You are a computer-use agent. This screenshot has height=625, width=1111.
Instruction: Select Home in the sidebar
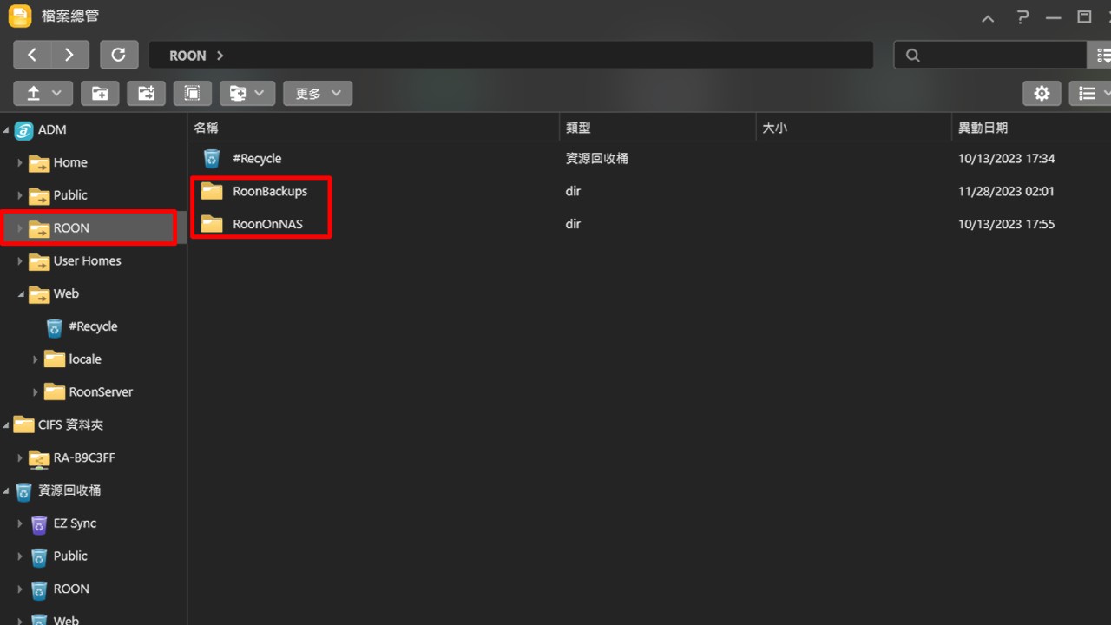click(x=70, y=162)
